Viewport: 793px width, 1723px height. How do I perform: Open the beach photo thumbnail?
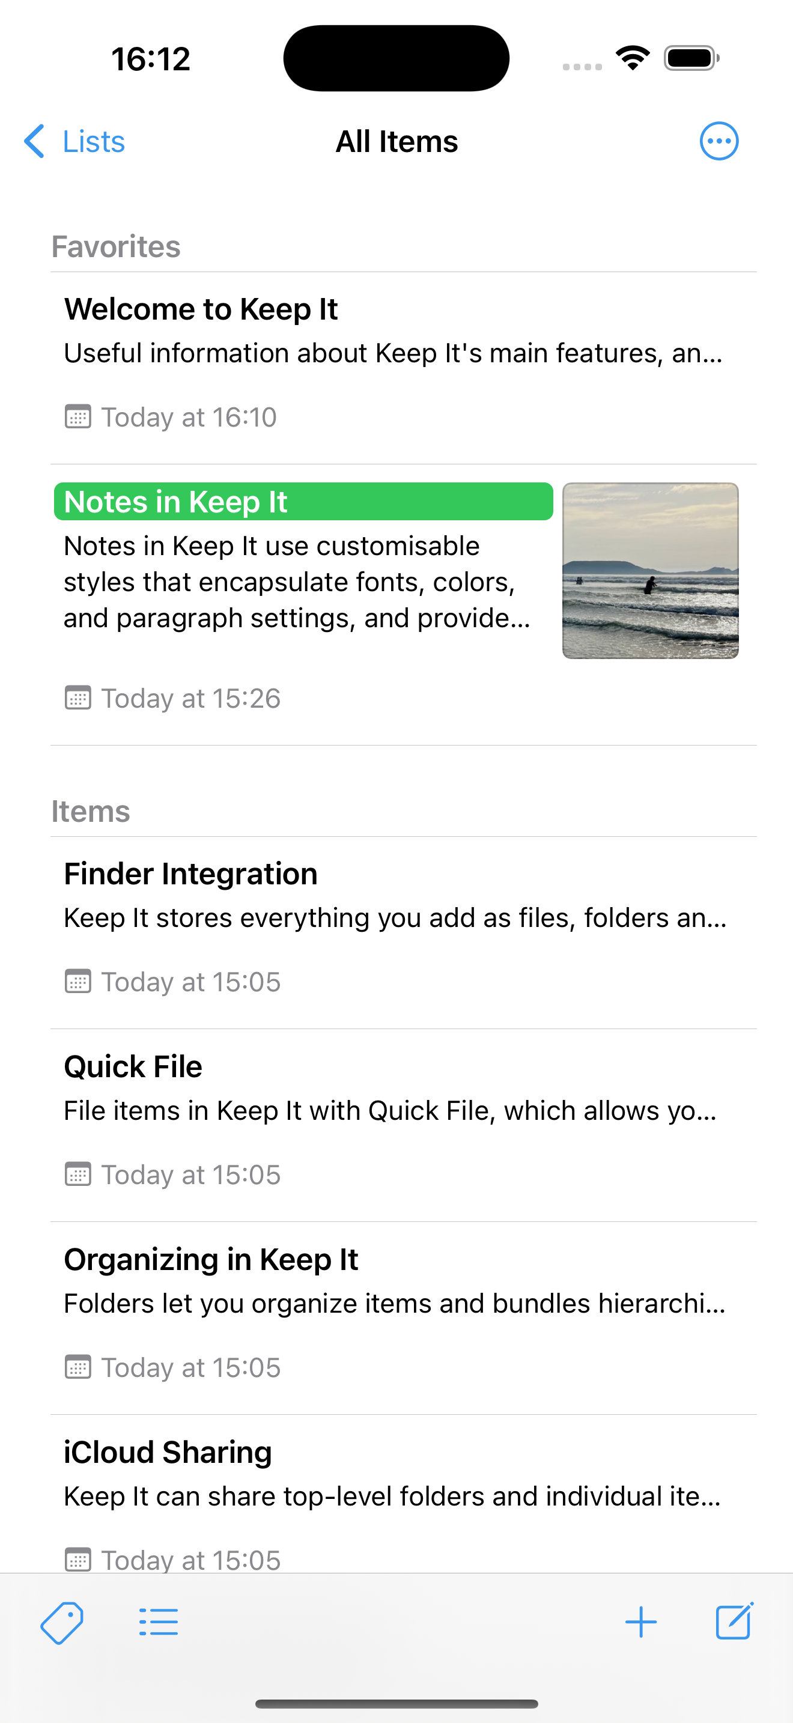[650, 571]
